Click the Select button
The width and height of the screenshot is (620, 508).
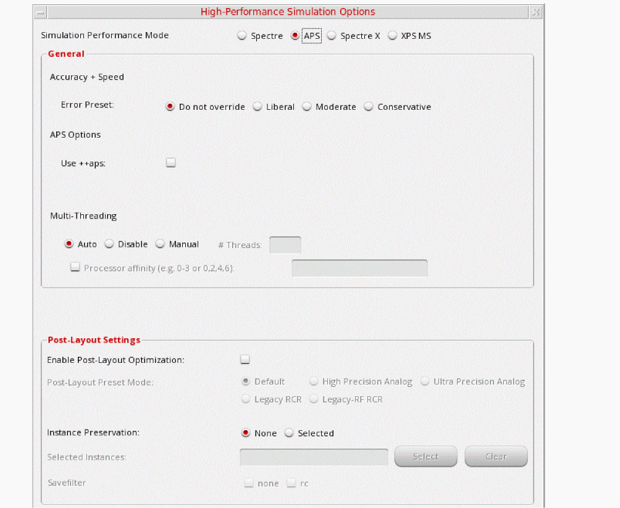tap(426, 457)
